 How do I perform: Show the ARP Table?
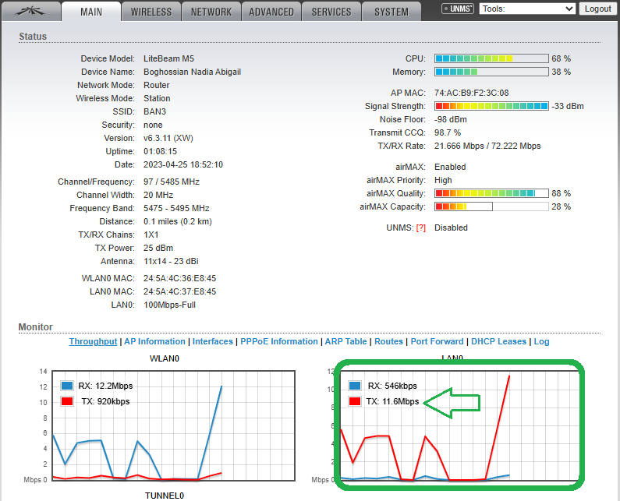pos(345,341)
